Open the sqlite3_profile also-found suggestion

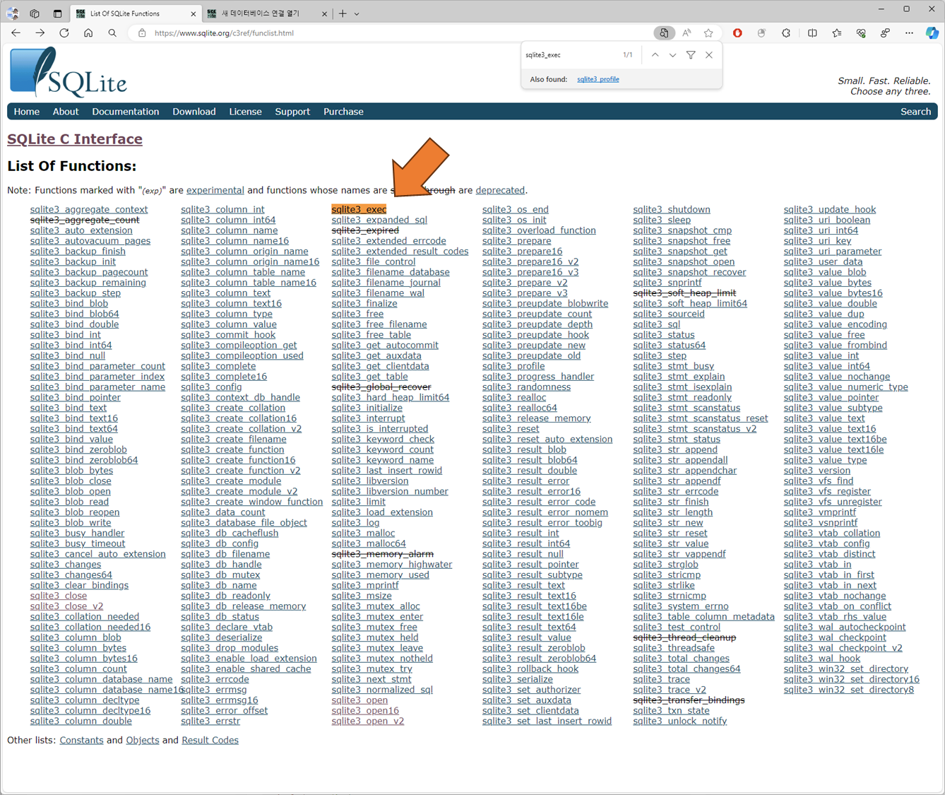598,79
